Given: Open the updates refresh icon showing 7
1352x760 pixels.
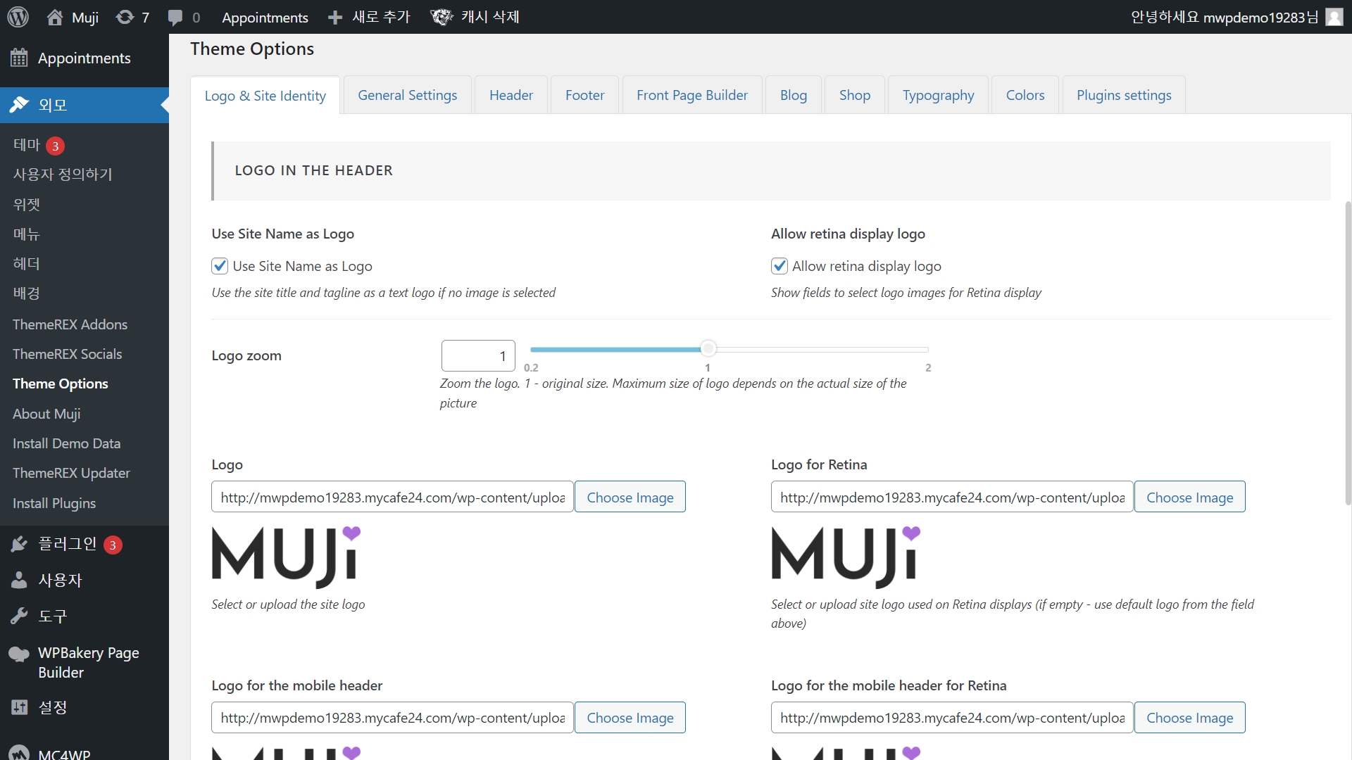Looking at the screenshot, I should tap(125, 17).
